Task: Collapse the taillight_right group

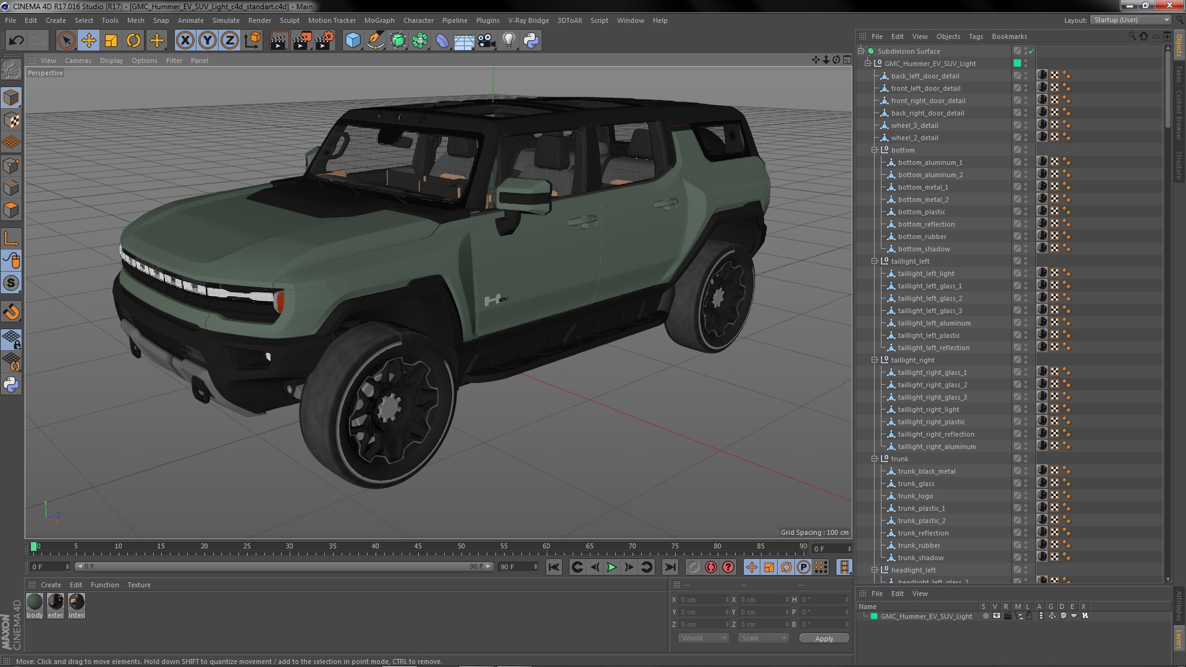Action: (875, 360)
